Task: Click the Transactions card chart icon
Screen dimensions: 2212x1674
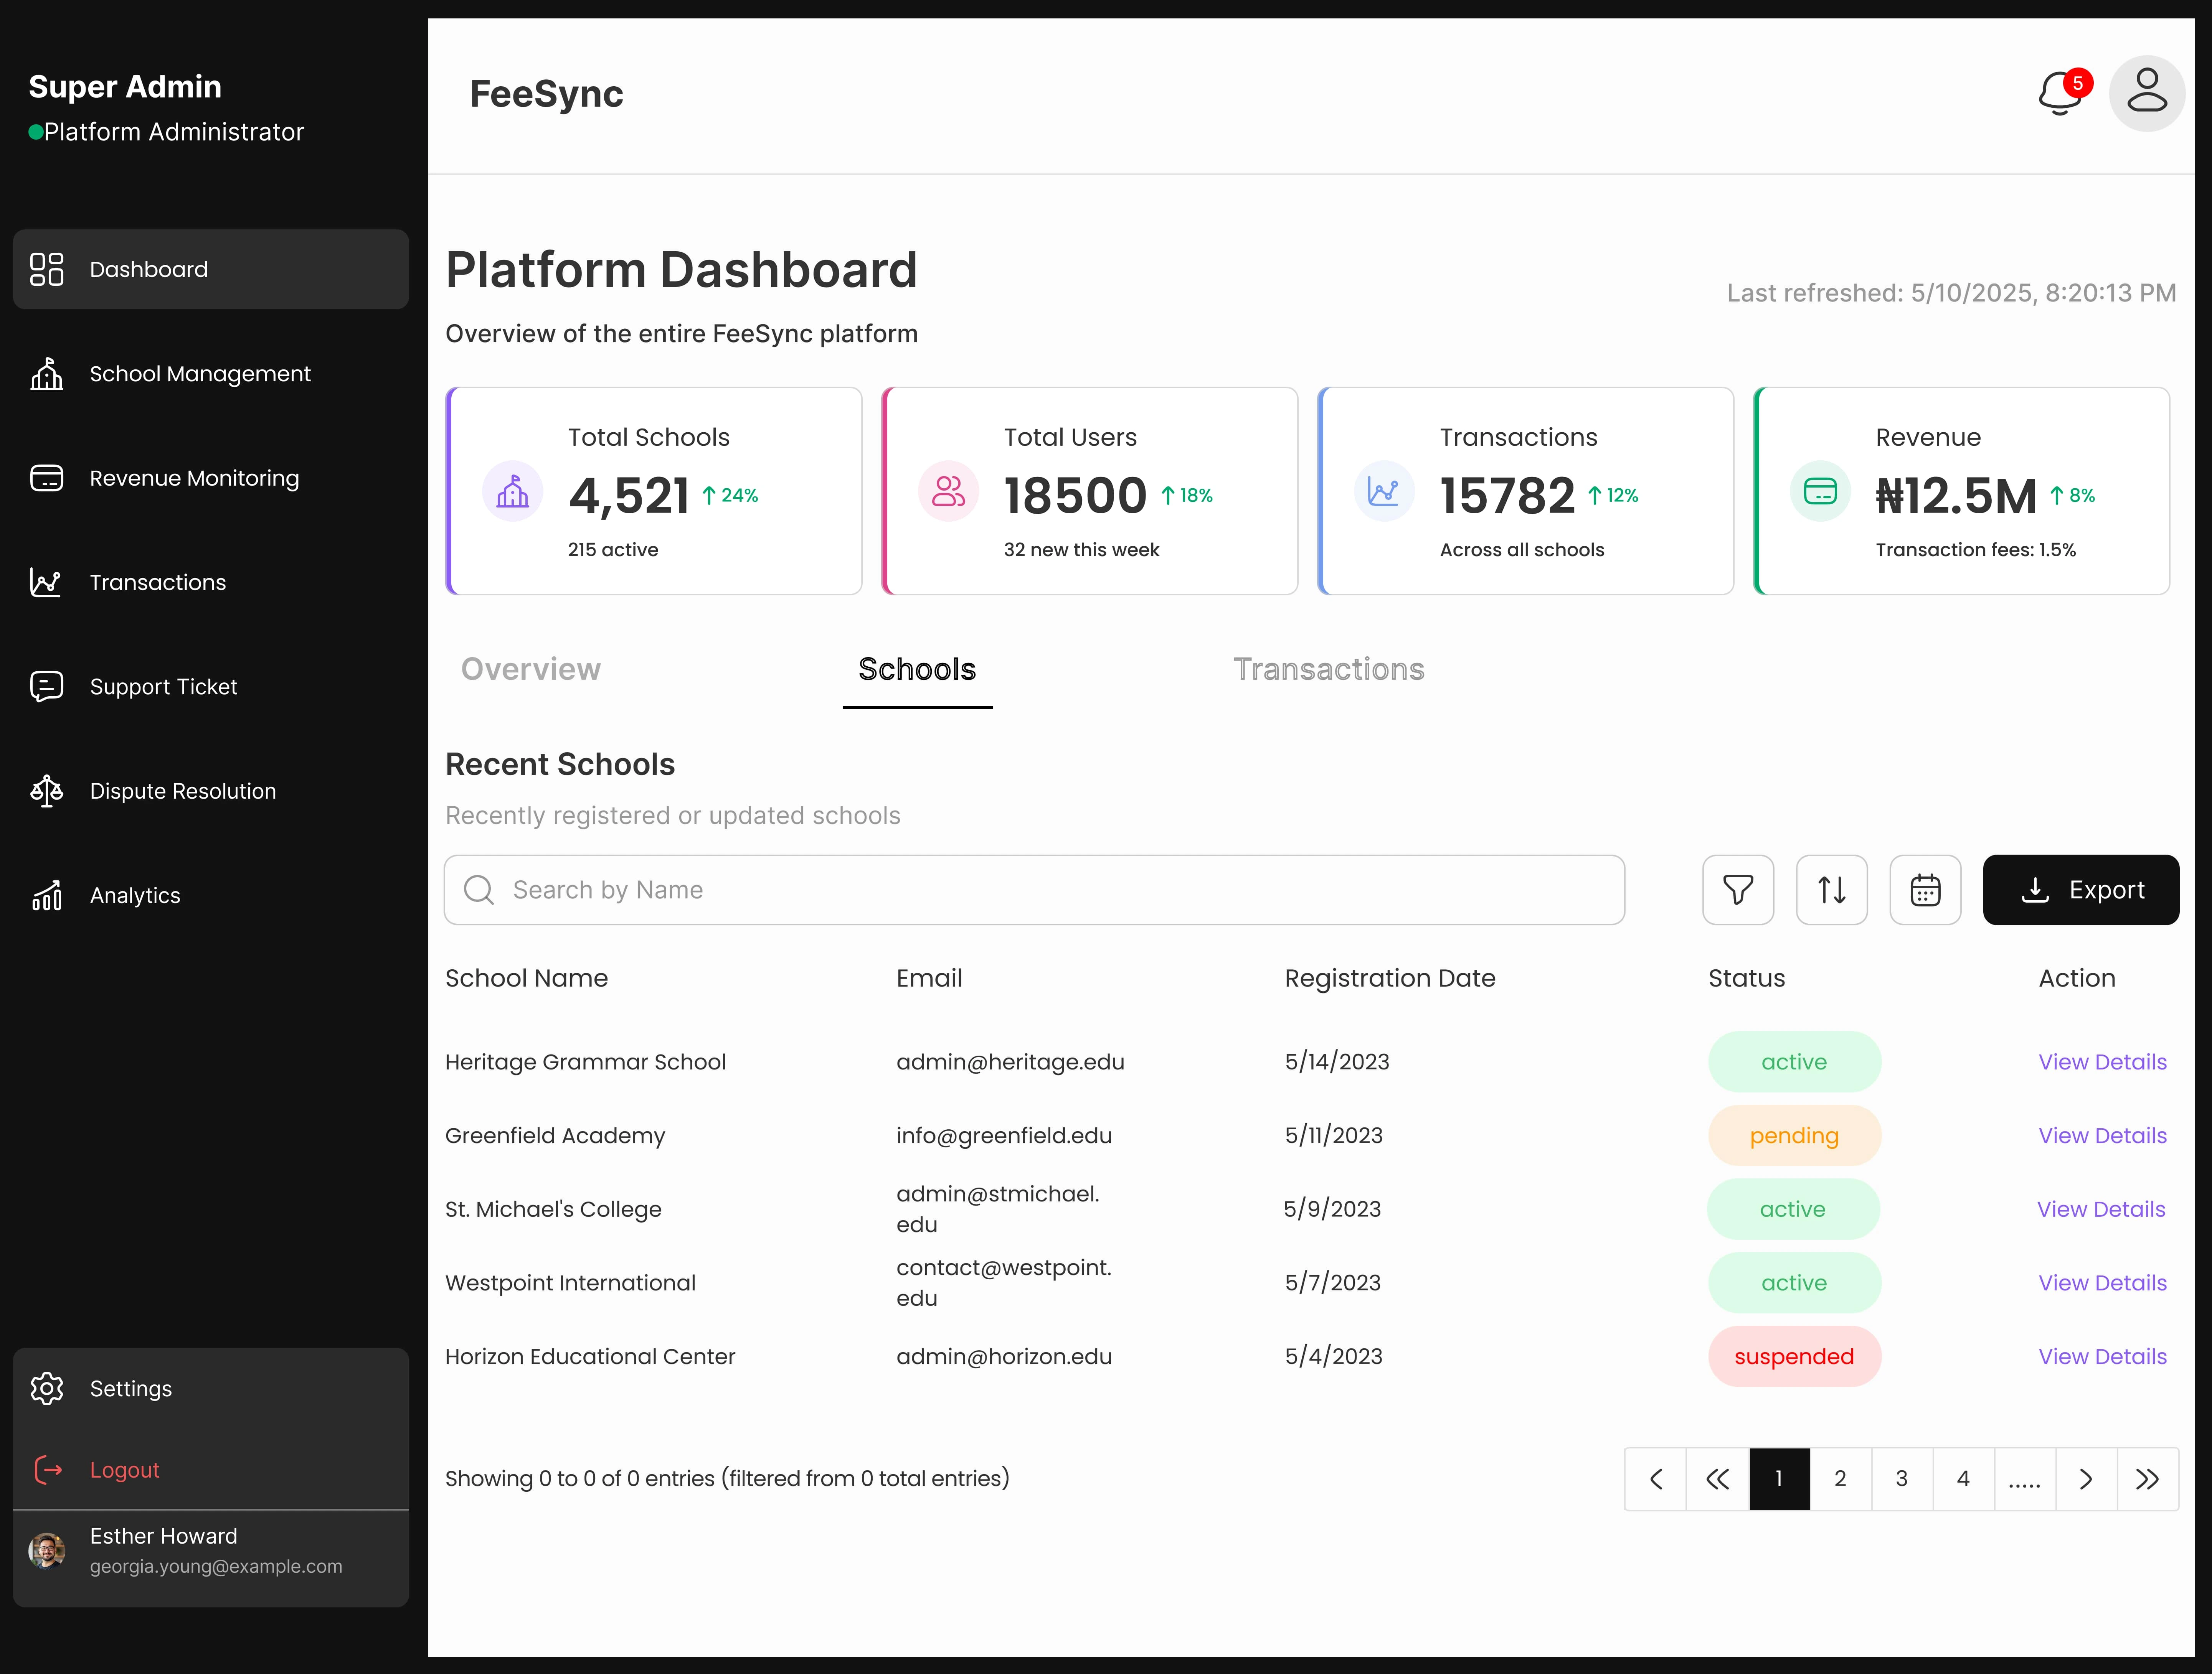Action: [1384, 491]
